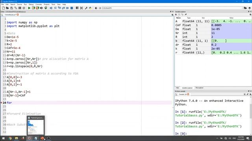Step into function in debugger

click(59, 8)
